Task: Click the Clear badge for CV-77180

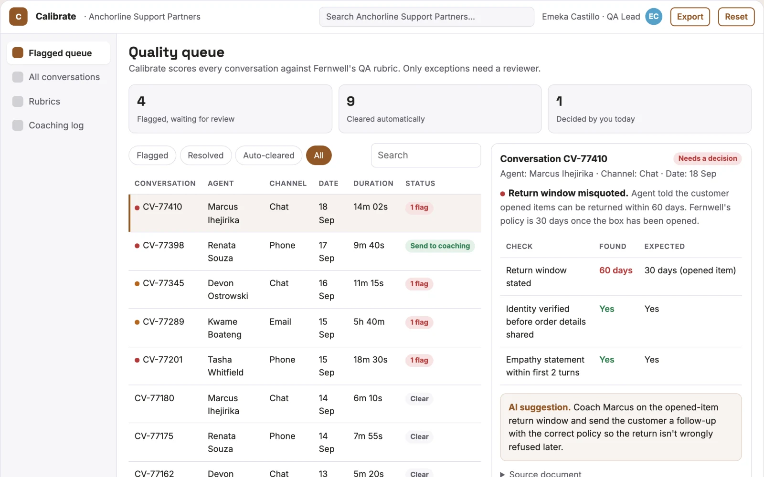Action: 419,399
